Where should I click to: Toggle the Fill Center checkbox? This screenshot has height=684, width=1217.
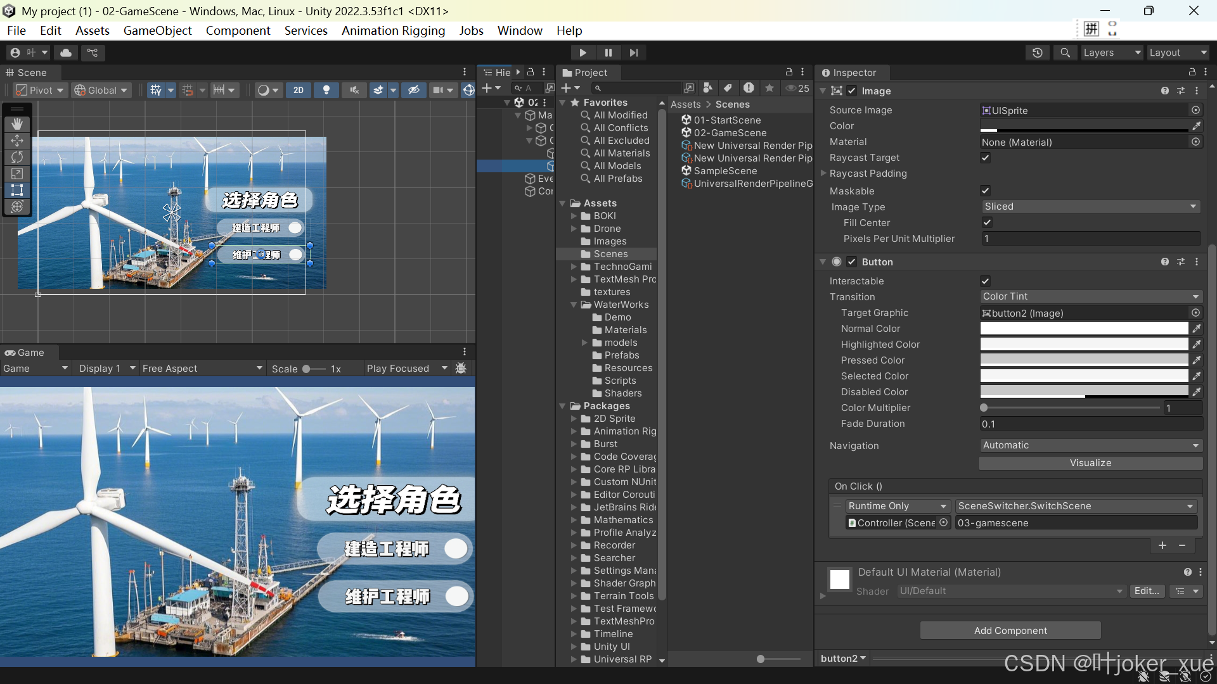pyautogui.click(x=987, y=223)
